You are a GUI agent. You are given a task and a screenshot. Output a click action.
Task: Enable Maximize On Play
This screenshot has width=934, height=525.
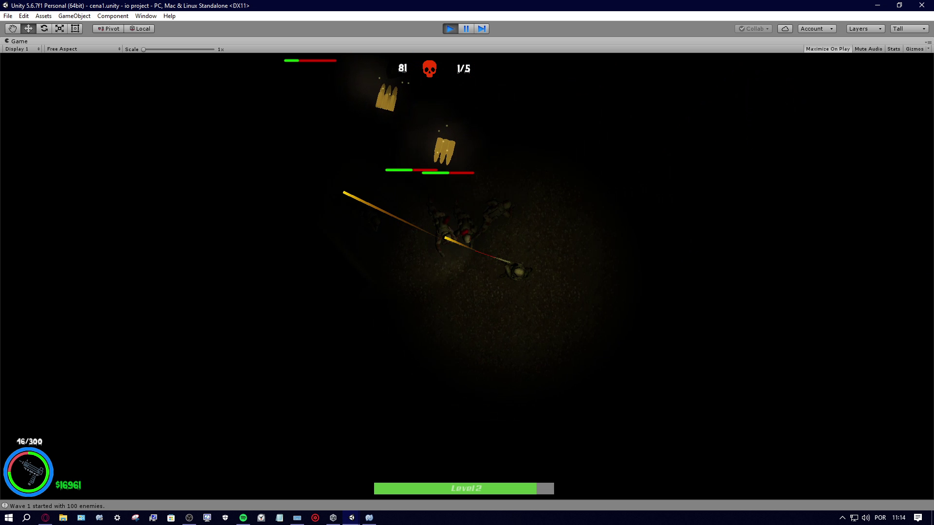827,49
